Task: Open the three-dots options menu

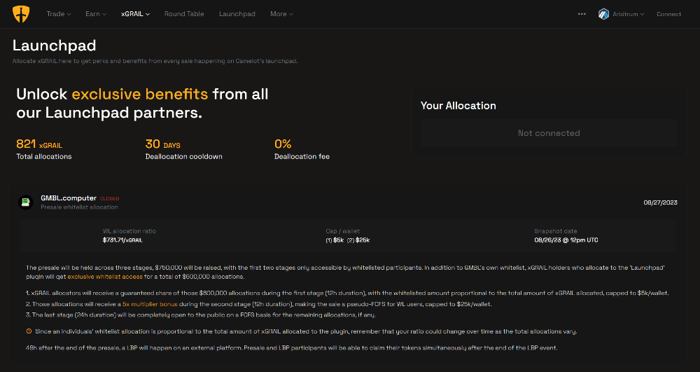Action: [582, 14]
